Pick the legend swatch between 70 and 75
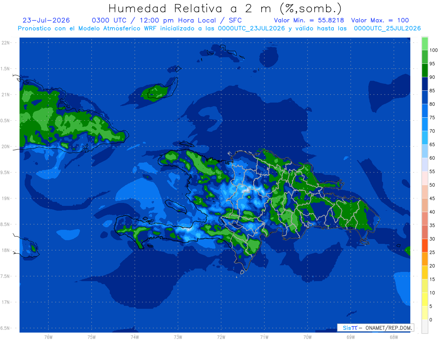This screenshot has width=442, height=342. pyautogui.click(x=425, y=124)
